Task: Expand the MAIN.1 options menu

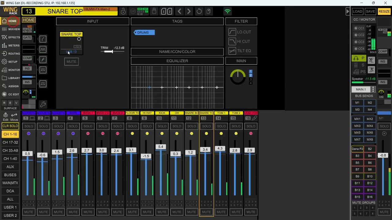Action: [373, 90]
